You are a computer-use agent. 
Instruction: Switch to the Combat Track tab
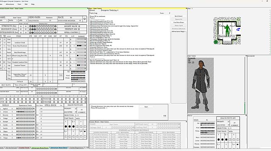pos(24,148)
